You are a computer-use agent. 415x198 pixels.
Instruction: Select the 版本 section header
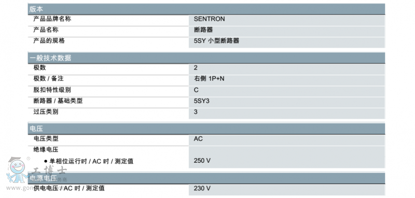(x=206, y=9)
